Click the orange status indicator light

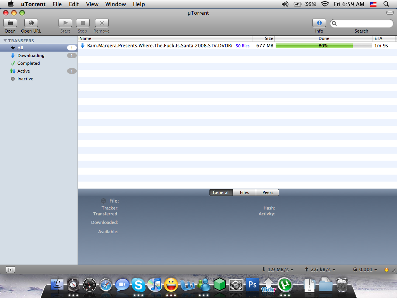387,270
